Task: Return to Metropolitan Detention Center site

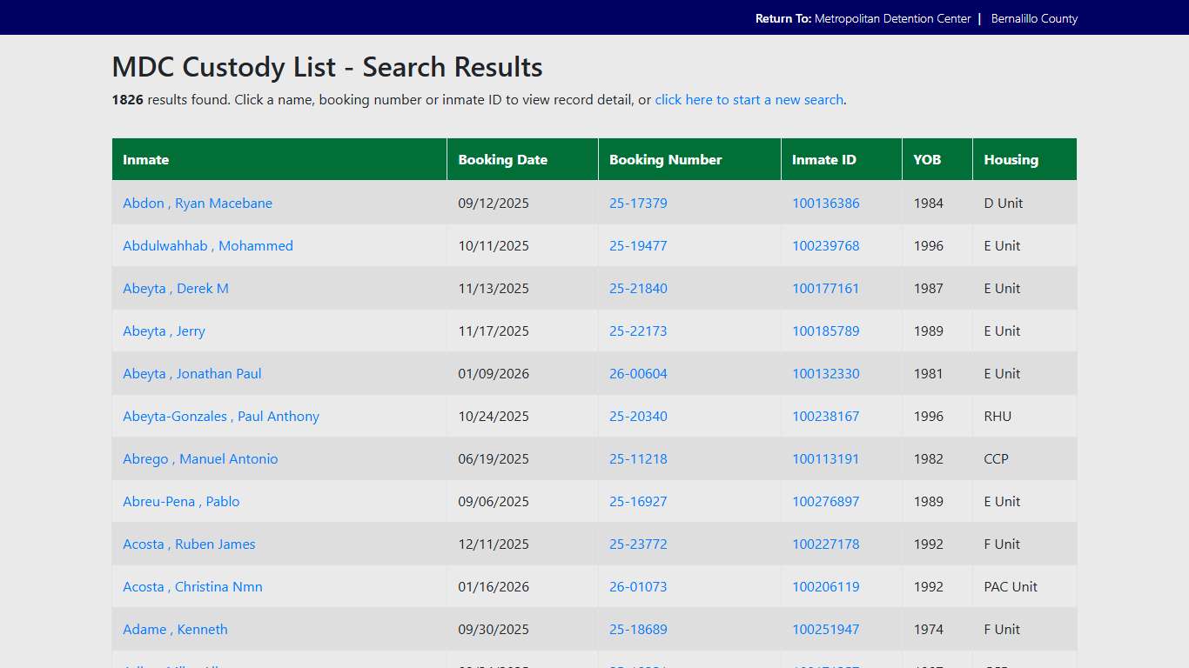Action: pos(893,17)
